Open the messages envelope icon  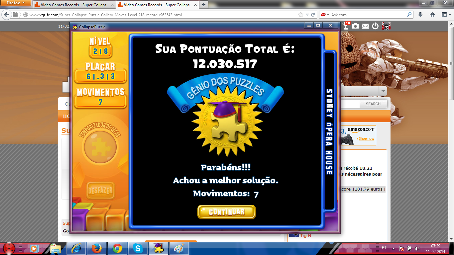click(366, 26)
